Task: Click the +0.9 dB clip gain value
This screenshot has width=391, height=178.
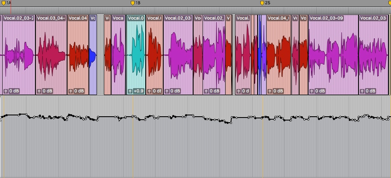Action: click(138, 91)
